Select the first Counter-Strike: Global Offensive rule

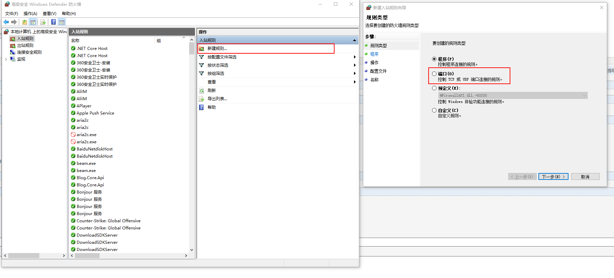108,221
